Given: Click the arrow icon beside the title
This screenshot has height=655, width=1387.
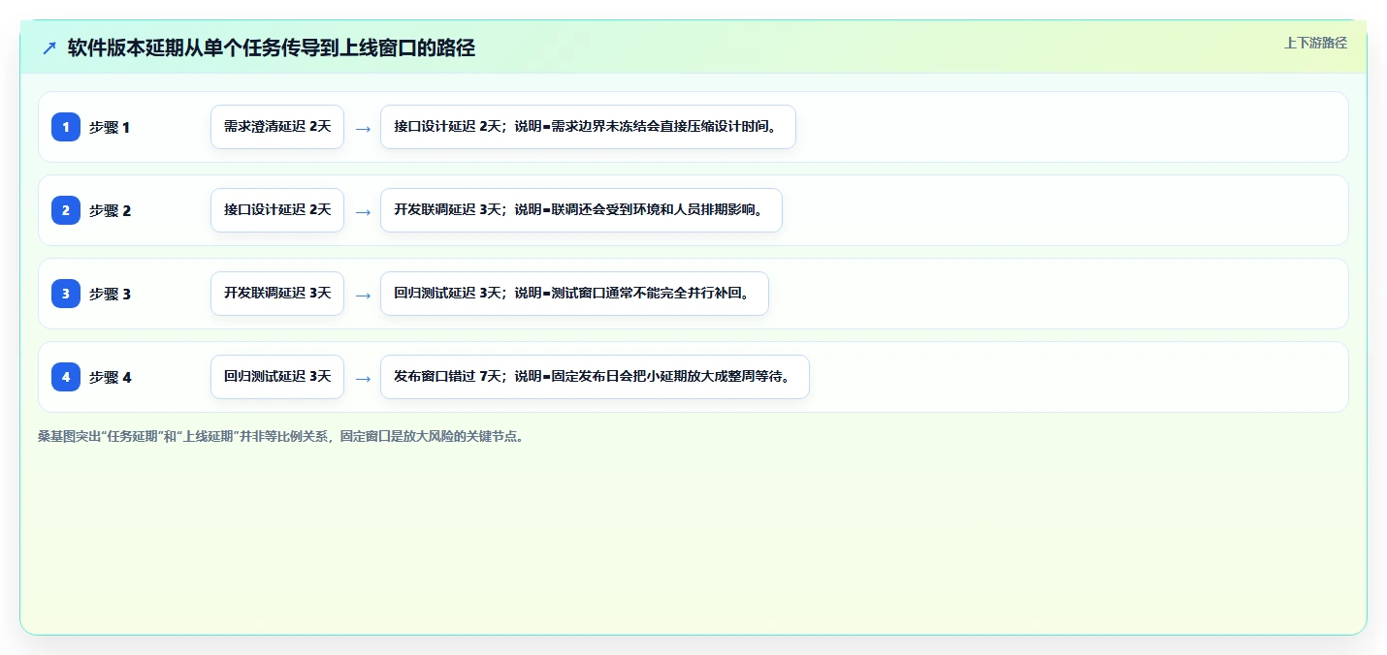Looking at the screenshot, I should [x=49, y=48].
